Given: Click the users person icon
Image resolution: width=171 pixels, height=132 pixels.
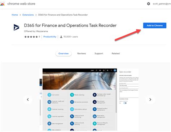Looking at the screenshot, I should [x=61, y=37].
